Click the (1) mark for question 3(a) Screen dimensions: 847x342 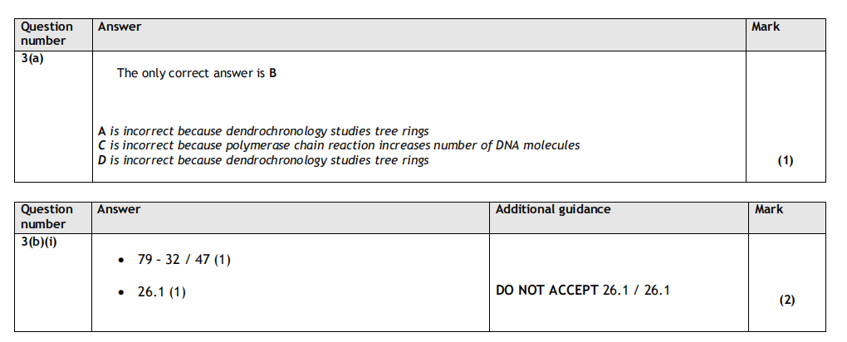tap(785, 161)
